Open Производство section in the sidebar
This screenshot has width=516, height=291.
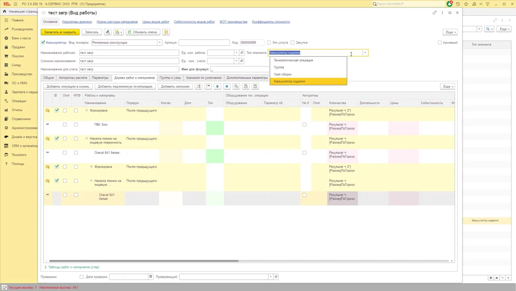[x=22, y=74]
